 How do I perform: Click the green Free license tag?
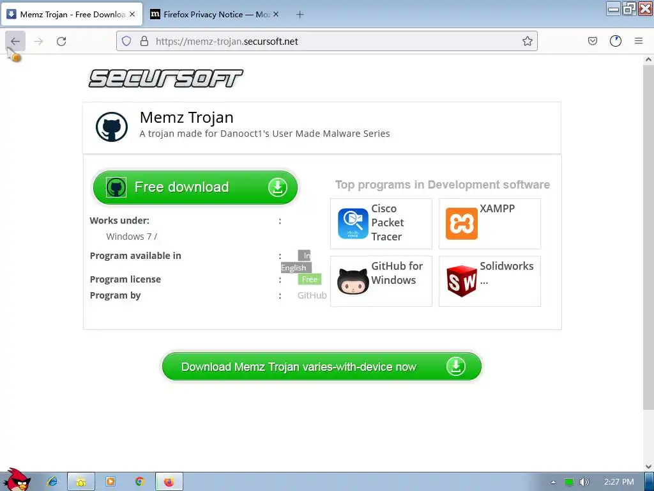[x=310, y=279]
